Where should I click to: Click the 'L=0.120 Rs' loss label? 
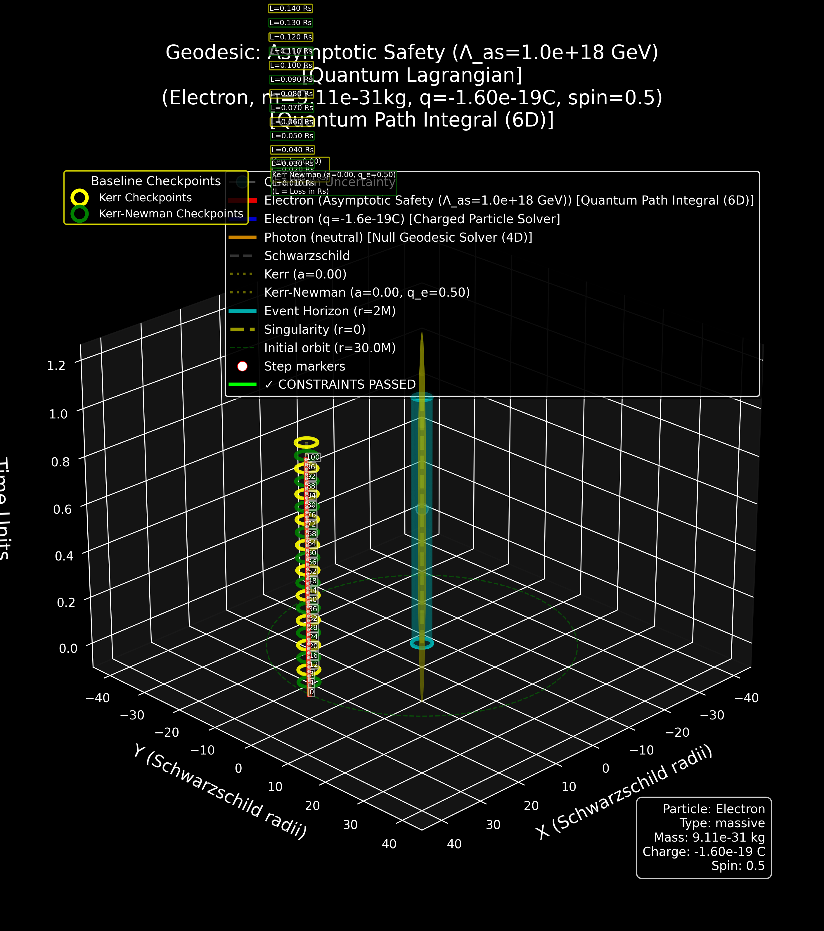pos(291,37)
